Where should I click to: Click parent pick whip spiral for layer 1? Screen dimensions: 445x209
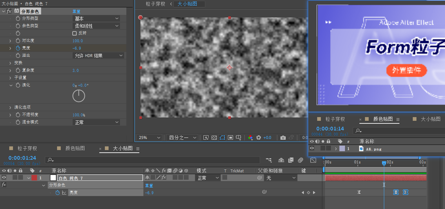(x=260, y=178)
